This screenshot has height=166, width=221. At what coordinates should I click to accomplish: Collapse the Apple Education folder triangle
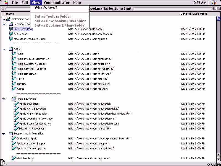[x=4, y=99]
